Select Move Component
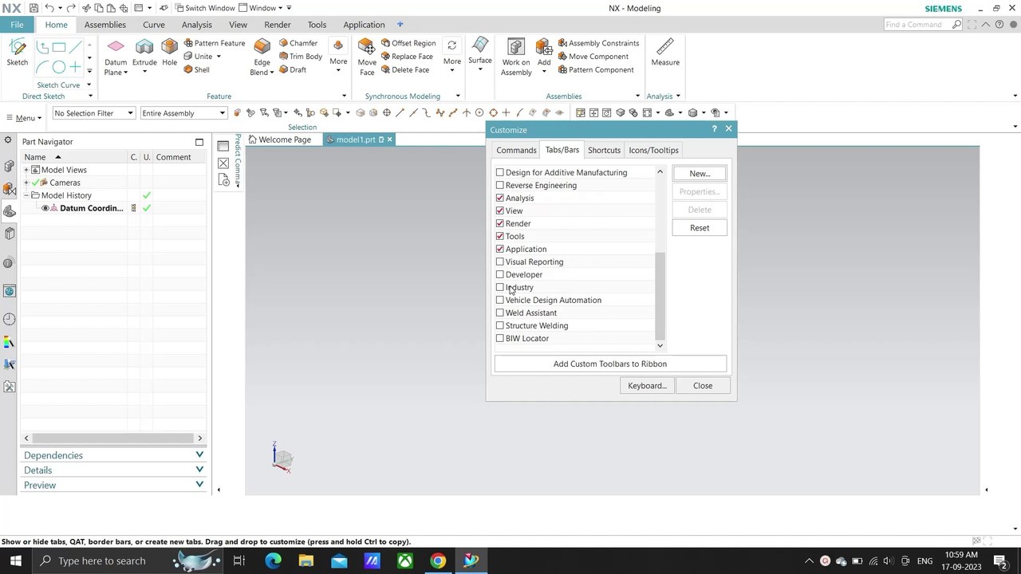The height and width of the screenshot is (574, 1021). [x=593, y=57]
